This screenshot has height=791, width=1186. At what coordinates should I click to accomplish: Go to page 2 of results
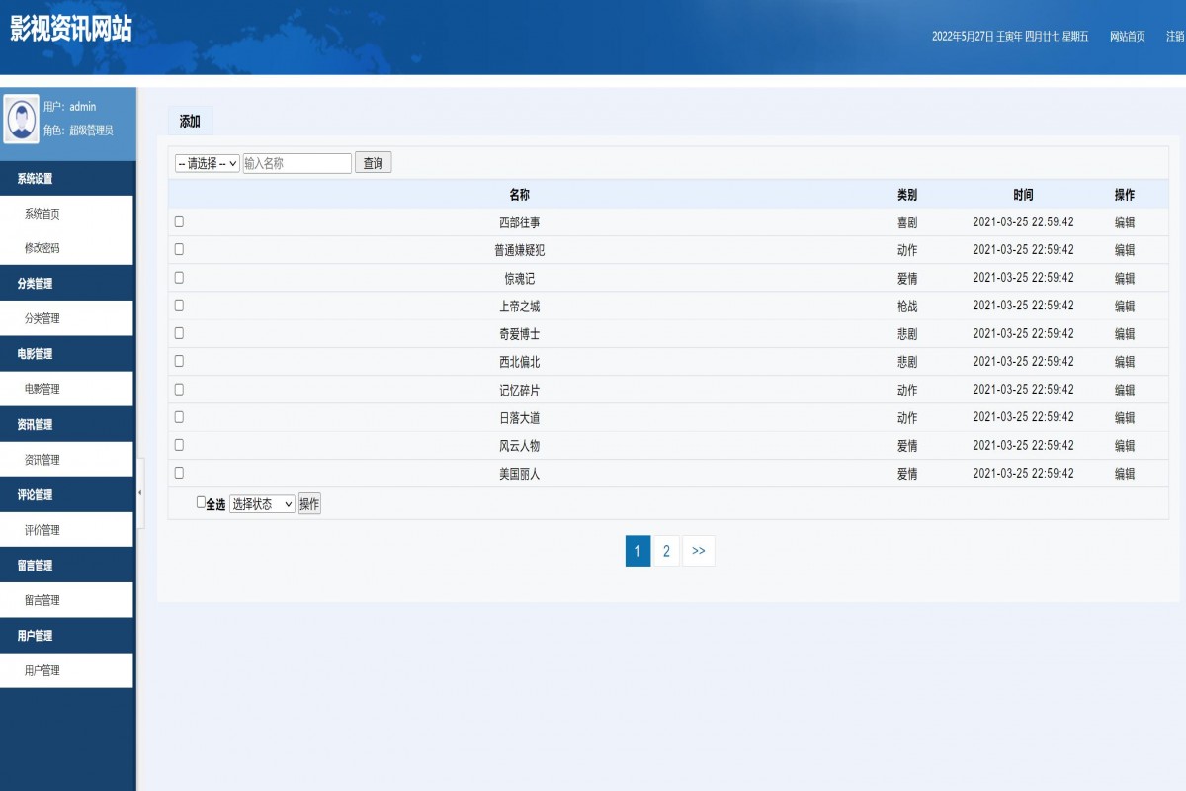(x=666, y=551)
